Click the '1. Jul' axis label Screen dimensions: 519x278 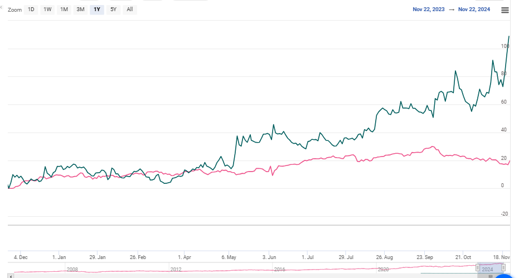tap(308, 257)
